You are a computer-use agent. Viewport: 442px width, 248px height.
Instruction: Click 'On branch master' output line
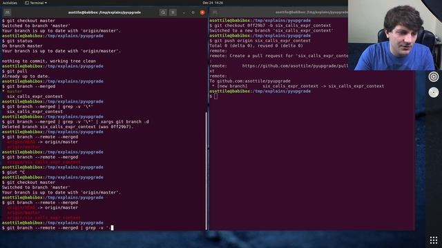pyautogui.click(x=22, y=46)
